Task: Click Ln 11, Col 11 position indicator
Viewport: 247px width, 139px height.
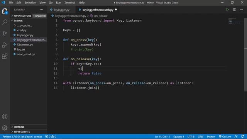Action: [162, 137]
